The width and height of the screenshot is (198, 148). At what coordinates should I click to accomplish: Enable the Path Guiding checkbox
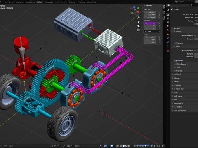point(176,64)
